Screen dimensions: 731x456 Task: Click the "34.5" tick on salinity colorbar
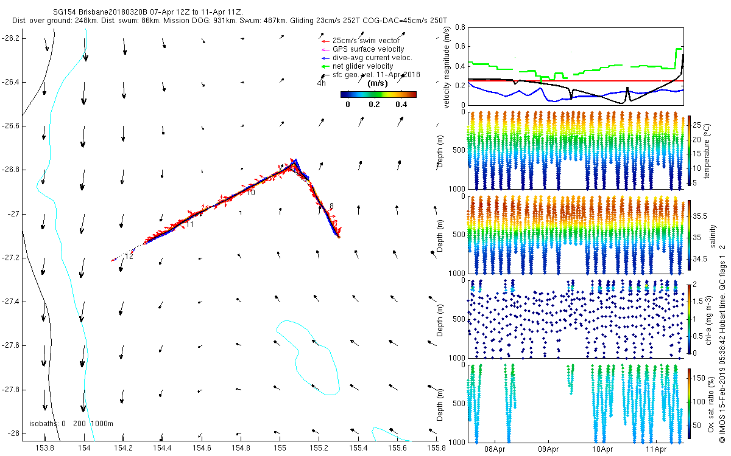(x=701, y=259)
